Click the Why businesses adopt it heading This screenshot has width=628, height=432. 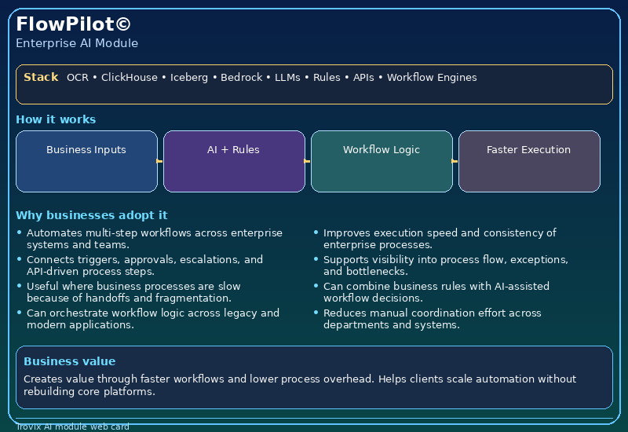click(91, 215)
